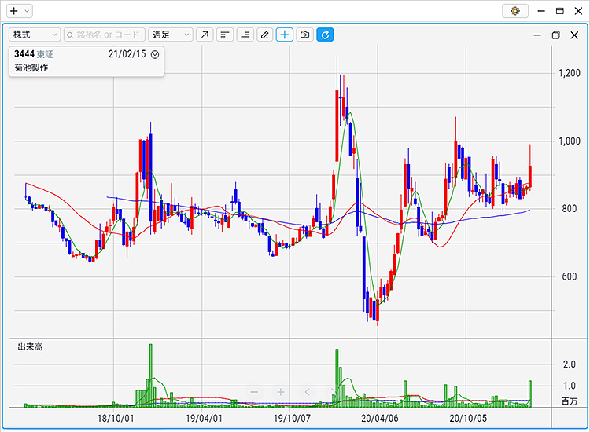Click the 21/02/15 date label
The height and width of the screenshot is (432, 590).
click(127, 54)
